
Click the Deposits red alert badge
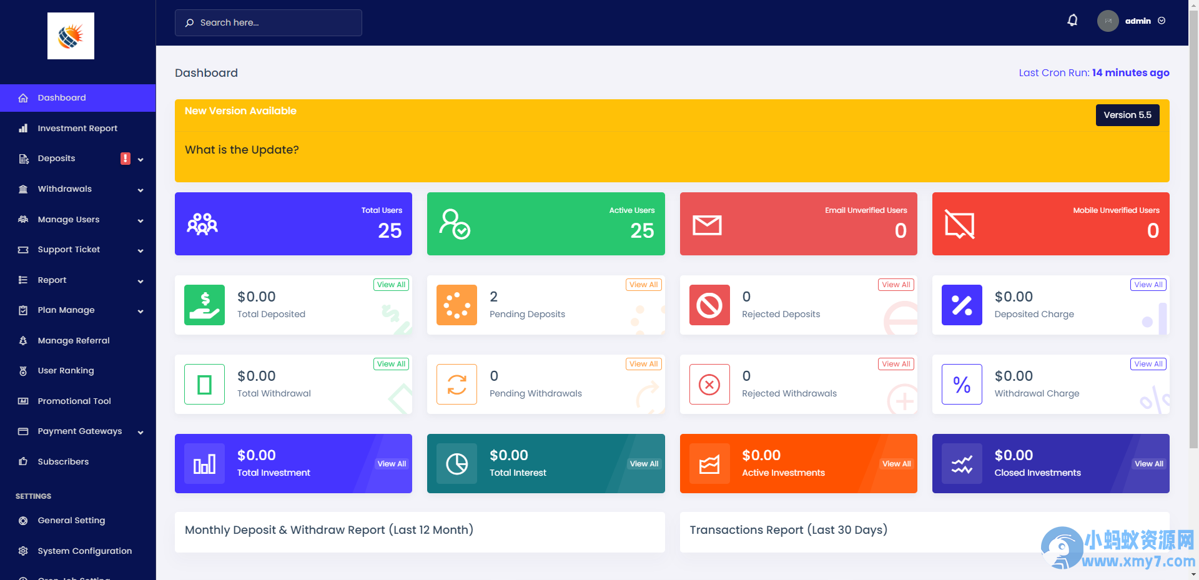[x=126, y=159]
